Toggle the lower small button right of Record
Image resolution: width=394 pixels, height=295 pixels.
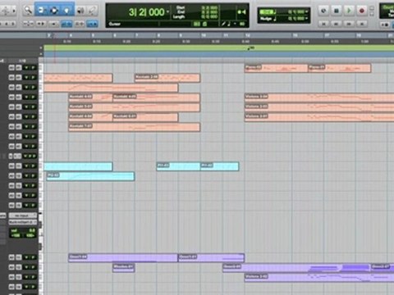372,14
